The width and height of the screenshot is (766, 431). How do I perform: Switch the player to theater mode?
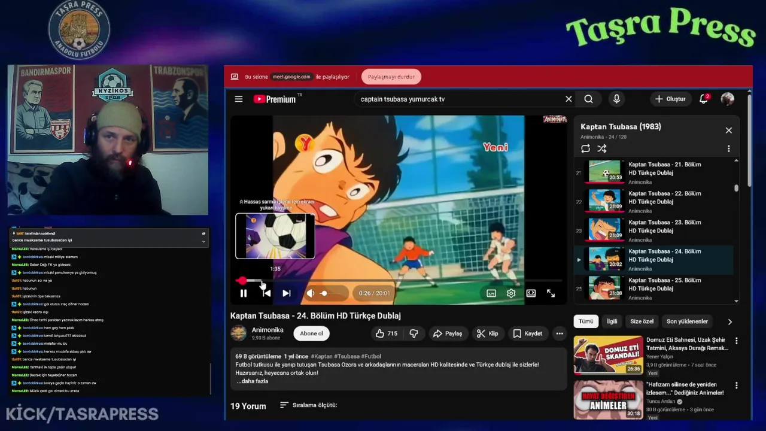[x=531, y=293]
